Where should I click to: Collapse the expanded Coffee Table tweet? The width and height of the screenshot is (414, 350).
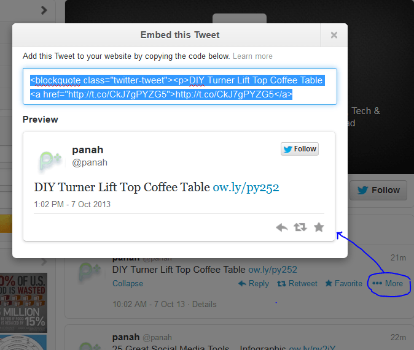(x=128, y=284)
